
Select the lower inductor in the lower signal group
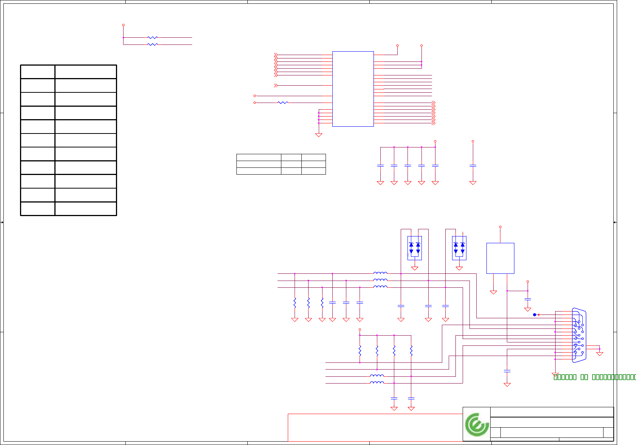[377, 382]
